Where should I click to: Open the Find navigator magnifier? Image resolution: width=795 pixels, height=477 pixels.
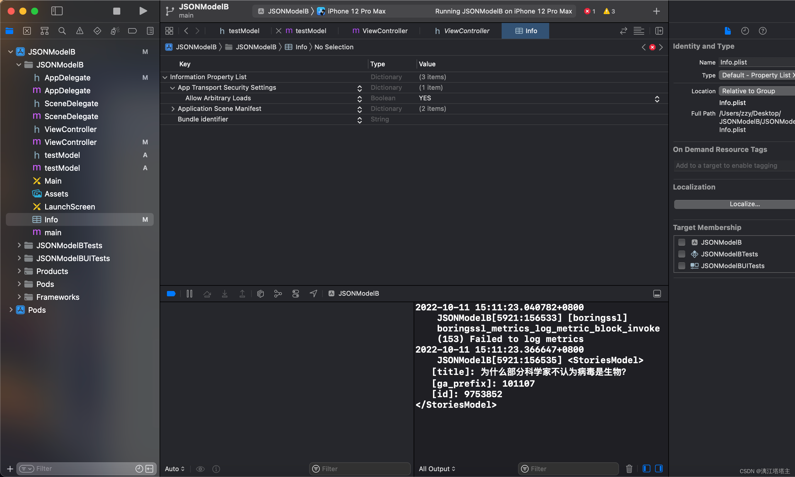[62, 31]
